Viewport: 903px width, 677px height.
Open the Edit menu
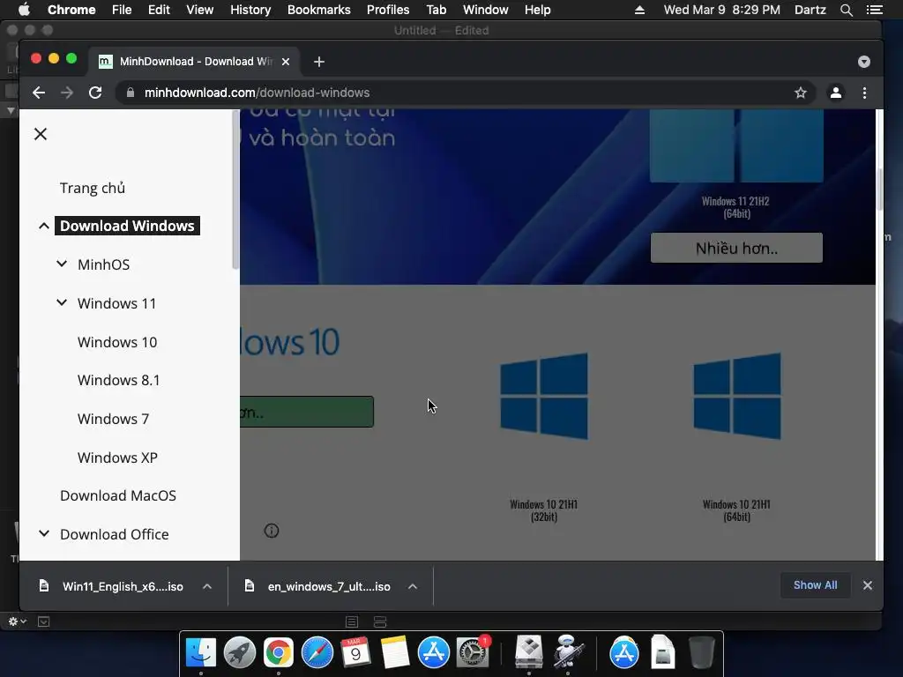[159, 10]
